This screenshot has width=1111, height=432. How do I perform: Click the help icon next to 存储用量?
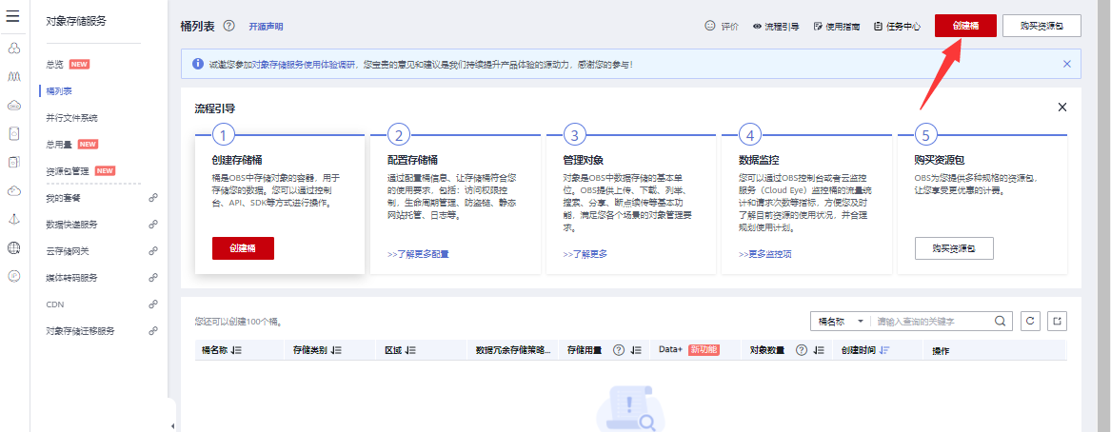tap(619, 350)
